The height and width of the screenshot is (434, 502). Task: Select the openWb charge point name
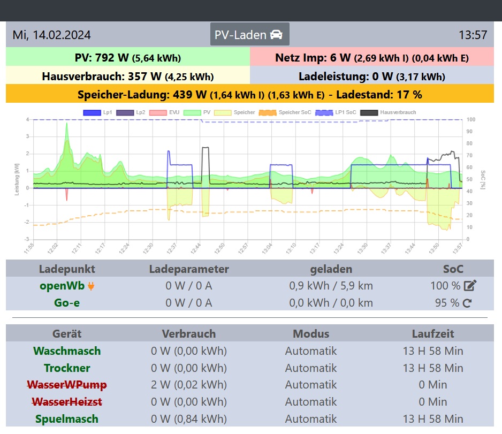[62, 285]
